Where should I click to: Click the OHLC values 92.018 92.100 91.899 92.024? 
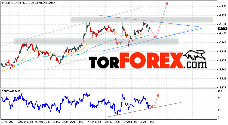pyautogui.click(x=39, y=3)
